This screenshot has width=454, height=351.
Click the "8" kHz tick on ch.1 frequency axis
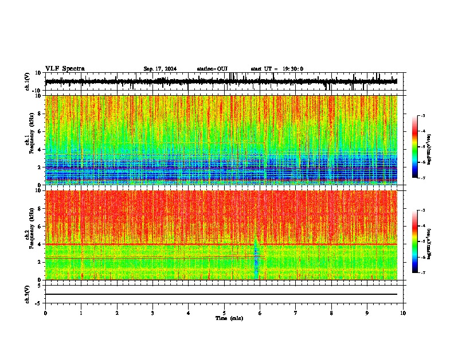40,114
